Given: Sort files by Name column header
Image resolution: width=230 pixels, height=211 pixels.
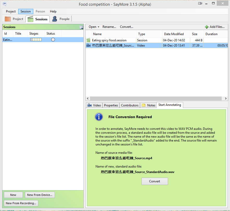Looking at the screenshot, I should coord(114,34).
